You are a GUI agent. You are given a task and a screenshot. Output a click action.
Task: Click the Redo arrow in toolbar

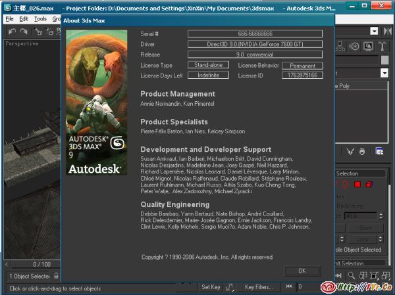pos(24,32)
